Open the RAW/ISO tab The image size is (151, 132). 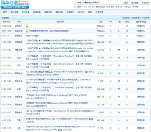81,12
